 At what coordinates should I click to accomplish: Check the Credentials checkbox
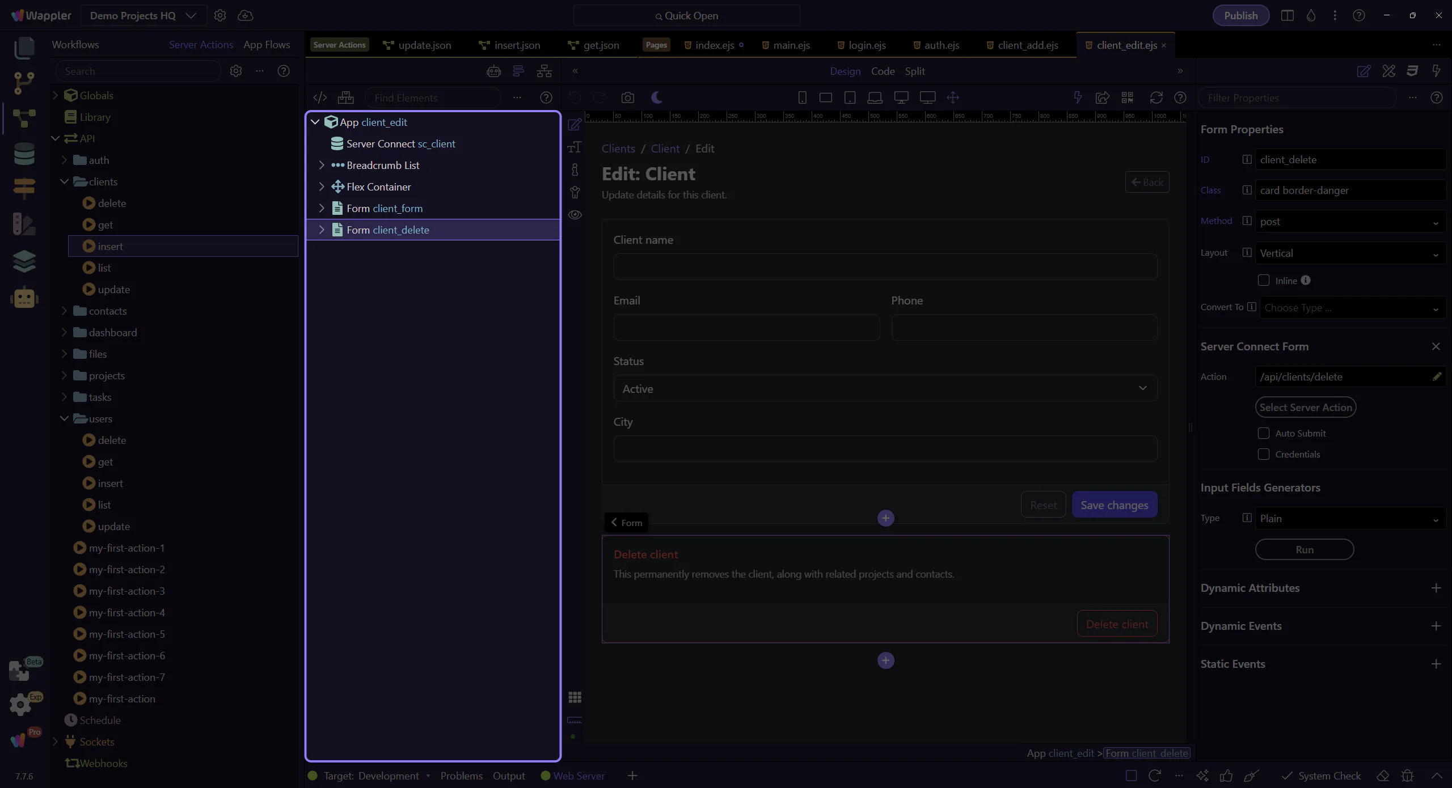point(1263,454)
